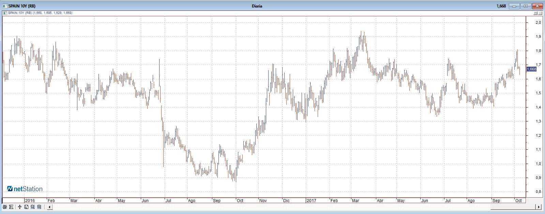545x214 pixels.
Task: Click the second icon in bottom-left toolbar
Action: tap(11, 207)
